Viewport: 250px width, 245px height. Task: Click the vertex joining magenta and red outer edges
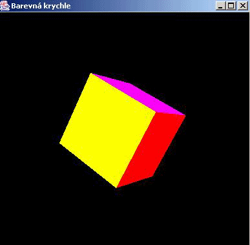pos(185,116)
